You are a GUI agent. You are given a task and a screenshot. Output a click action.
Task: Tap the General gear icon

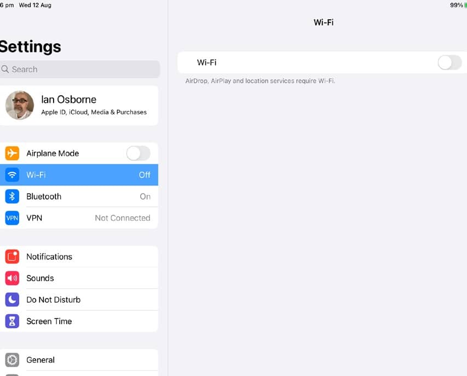tap(12, 360)
